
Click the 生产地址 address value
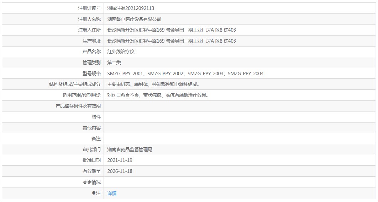[x=172, y=41]
